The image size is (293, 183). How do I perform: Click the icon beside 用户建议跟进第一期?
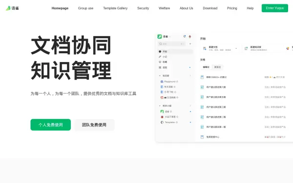coord(202,127)
